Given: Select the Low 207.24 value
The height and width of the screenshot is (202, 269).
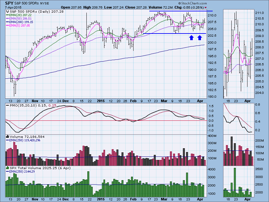Looking at the screenshot, I should point(114,7).
